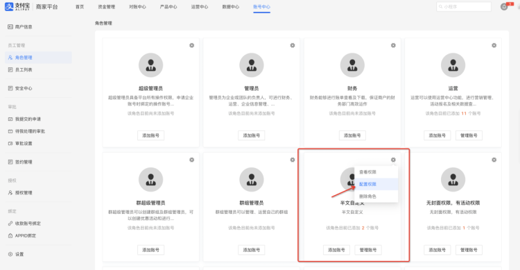Focus the 小程序 search field

[464, 7]
